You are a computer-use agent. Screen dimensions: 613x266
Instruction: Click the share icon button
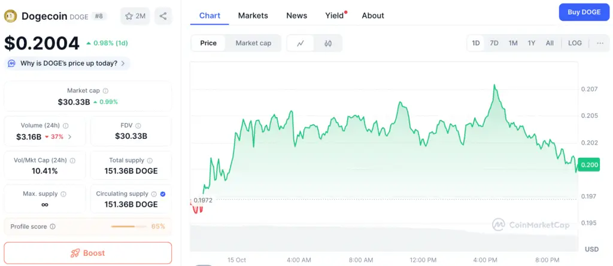pos(163,16)
